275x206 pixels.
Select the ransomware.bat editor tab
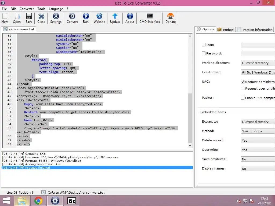pos(19,29)
